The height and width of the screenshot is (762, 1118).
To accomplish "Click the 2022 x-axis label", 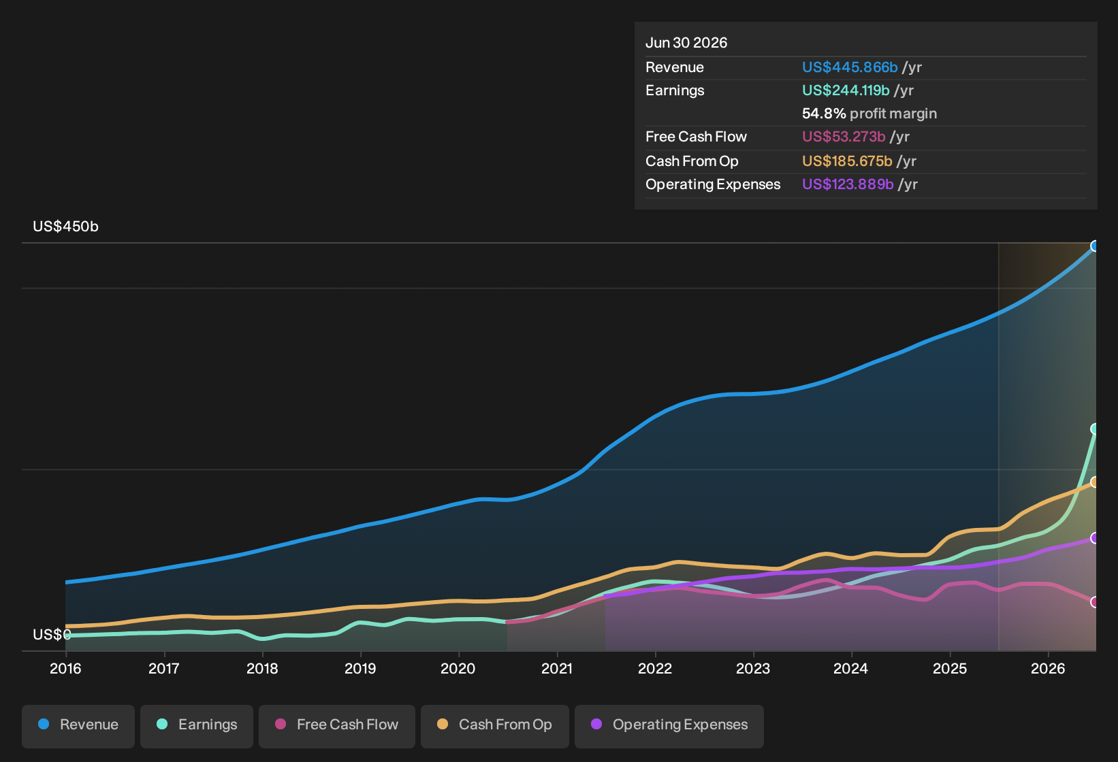I will click(x=655, y=668).
